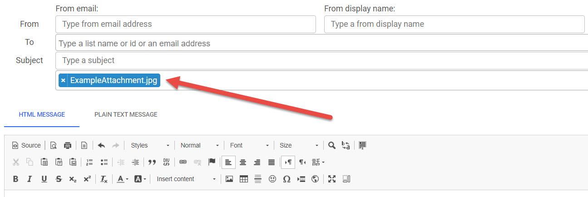The width and height of the screenshot is (588, 197).
Task: Remove ExampleAttachment.jpg using its x button
Action: (x=63, y=80)
